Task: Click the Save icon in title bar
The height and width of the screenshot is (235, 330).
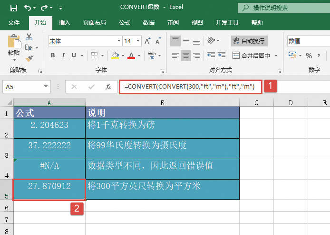Action: (x=13, y=8)
